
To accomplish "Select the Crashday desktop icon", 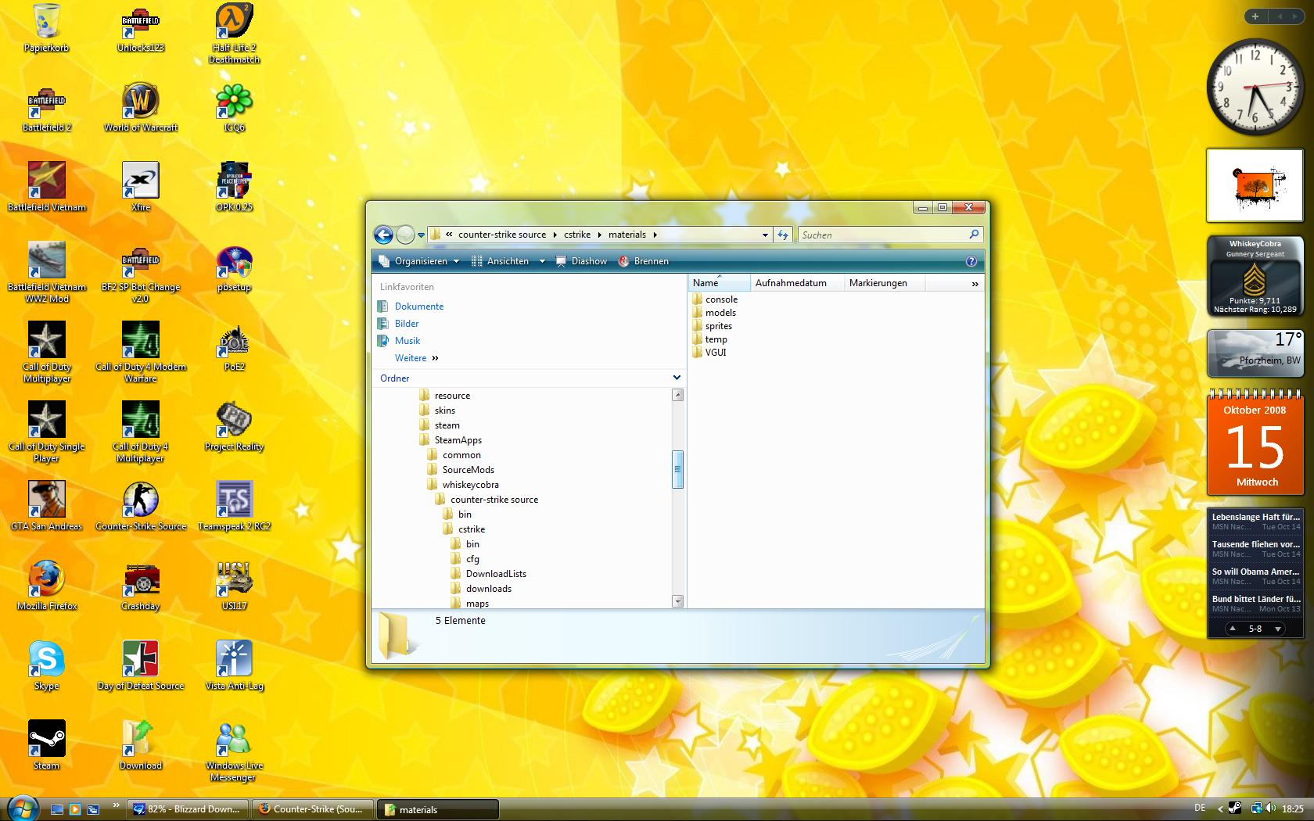I will click(141, 586).
